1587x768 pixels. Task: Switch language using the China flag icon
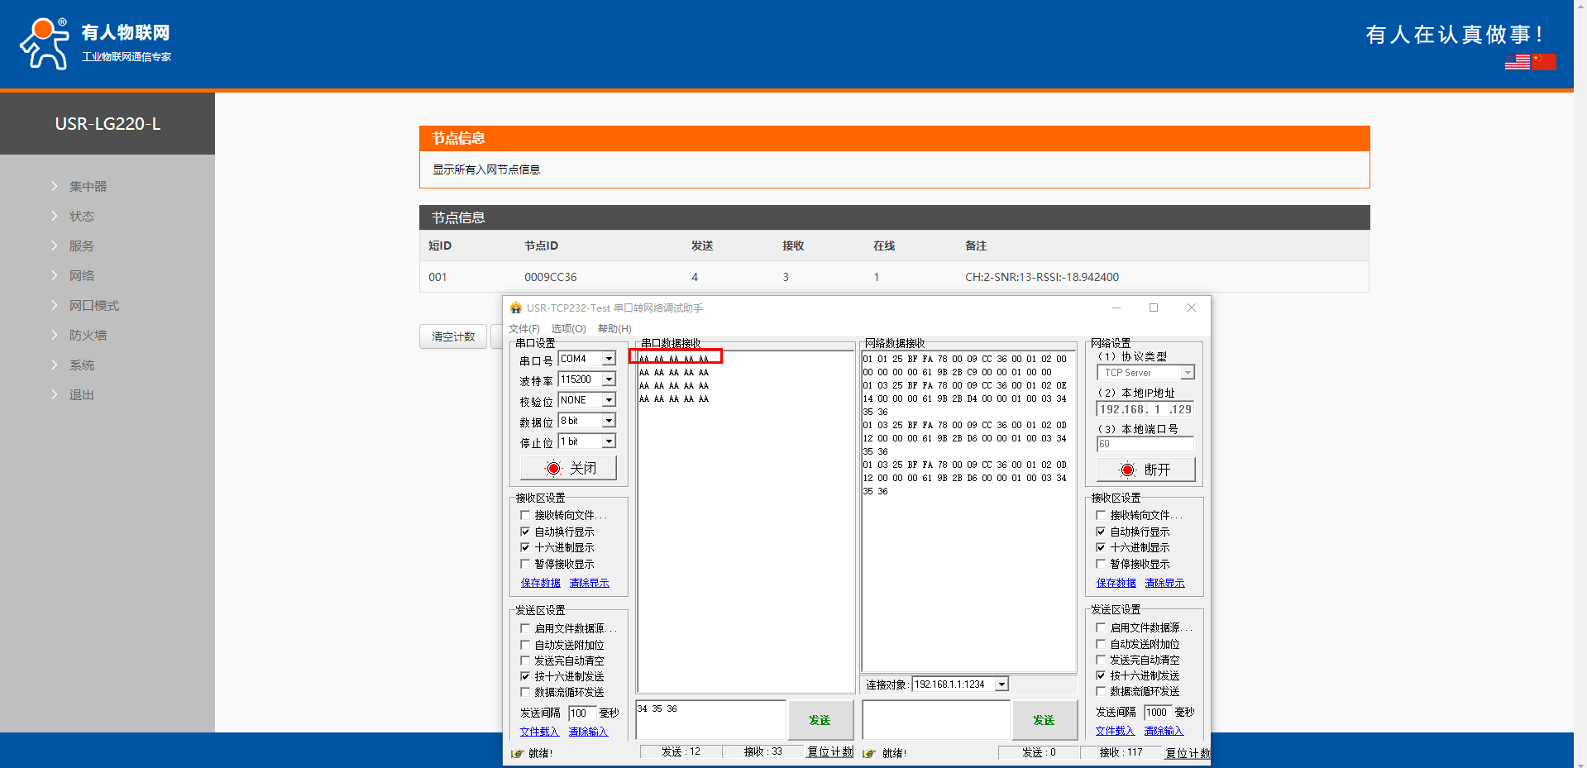1543,62
